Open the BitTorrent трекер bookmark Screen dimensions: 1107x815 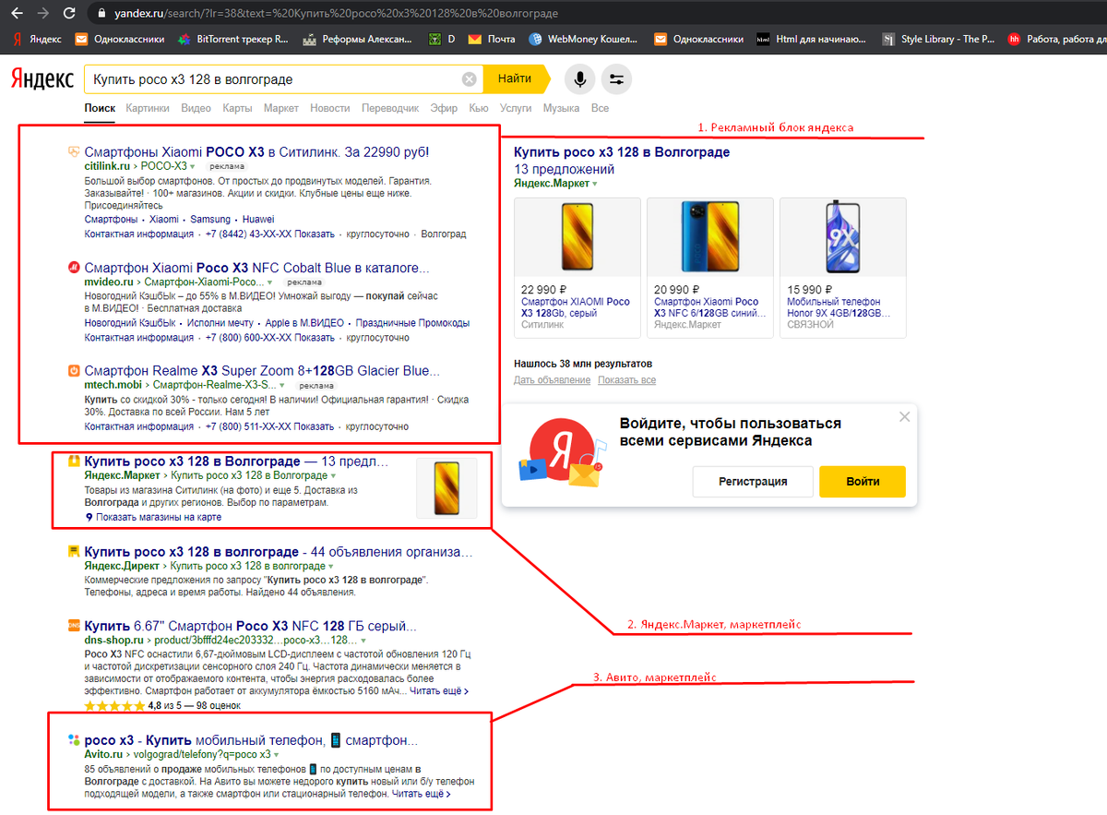pos(233,40)
